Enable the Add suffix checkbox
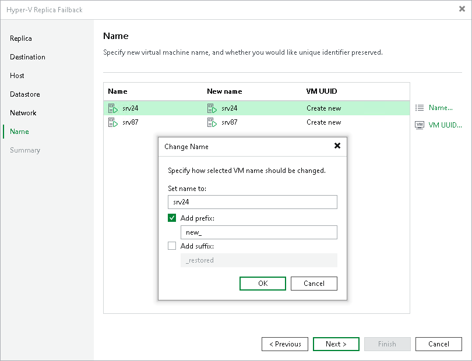Screen dimensions: 472x361 [x=172, y=246]
